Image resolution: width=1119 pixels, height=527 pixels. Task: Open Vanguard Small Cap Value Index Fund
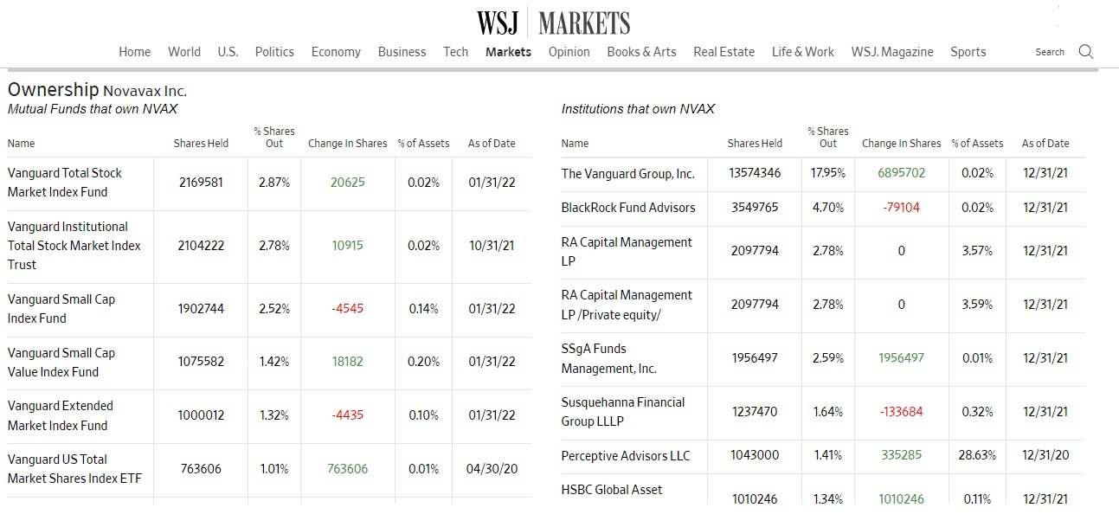coord(61,363)
